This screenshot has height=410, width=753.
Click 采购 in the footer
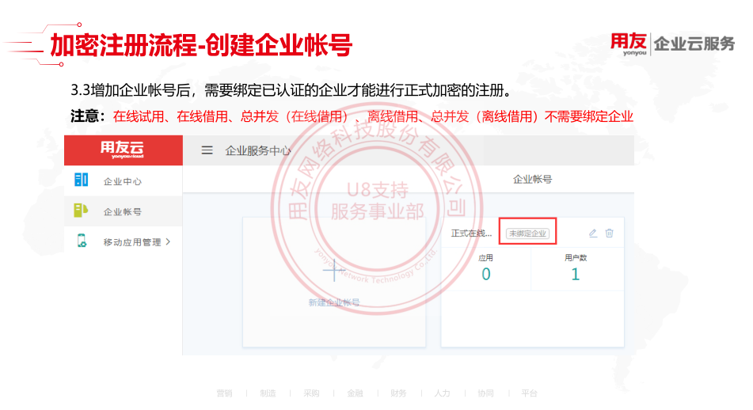311,393
